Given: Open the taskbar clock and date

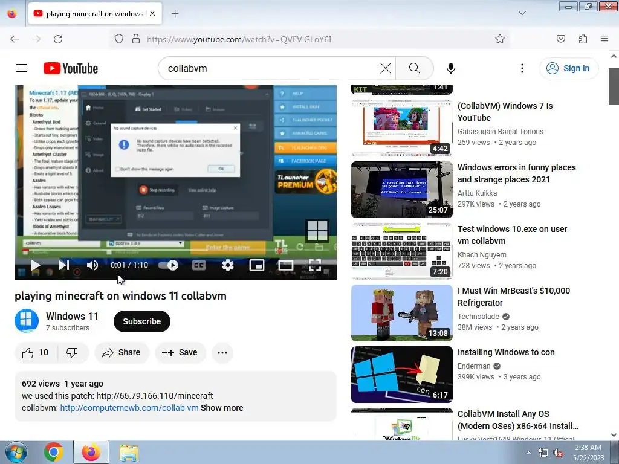Looking at the screenshot, I should click(588, 453).
